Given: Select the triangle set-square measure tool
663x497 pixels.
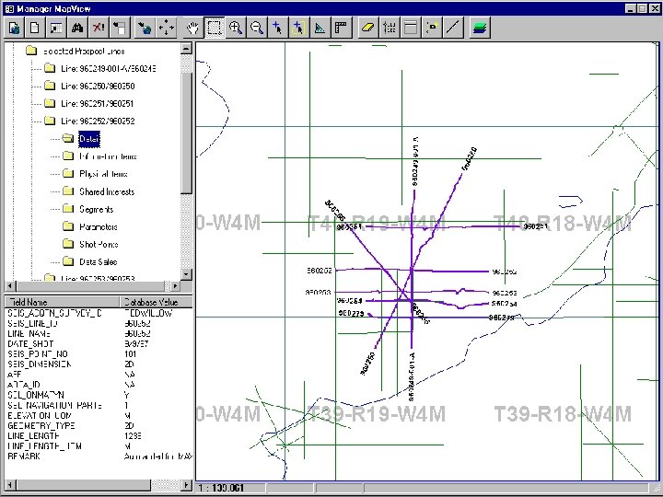Looking at the screenshot, I should click(x=320, y=28).
